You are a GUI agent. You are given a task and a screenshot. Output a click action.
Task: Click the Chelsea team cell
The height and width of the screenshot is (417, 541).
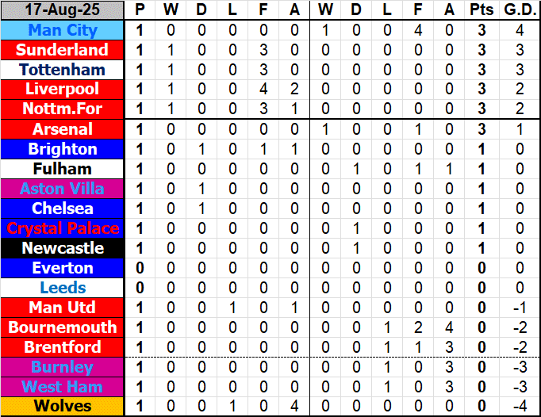tap(63, 208)
